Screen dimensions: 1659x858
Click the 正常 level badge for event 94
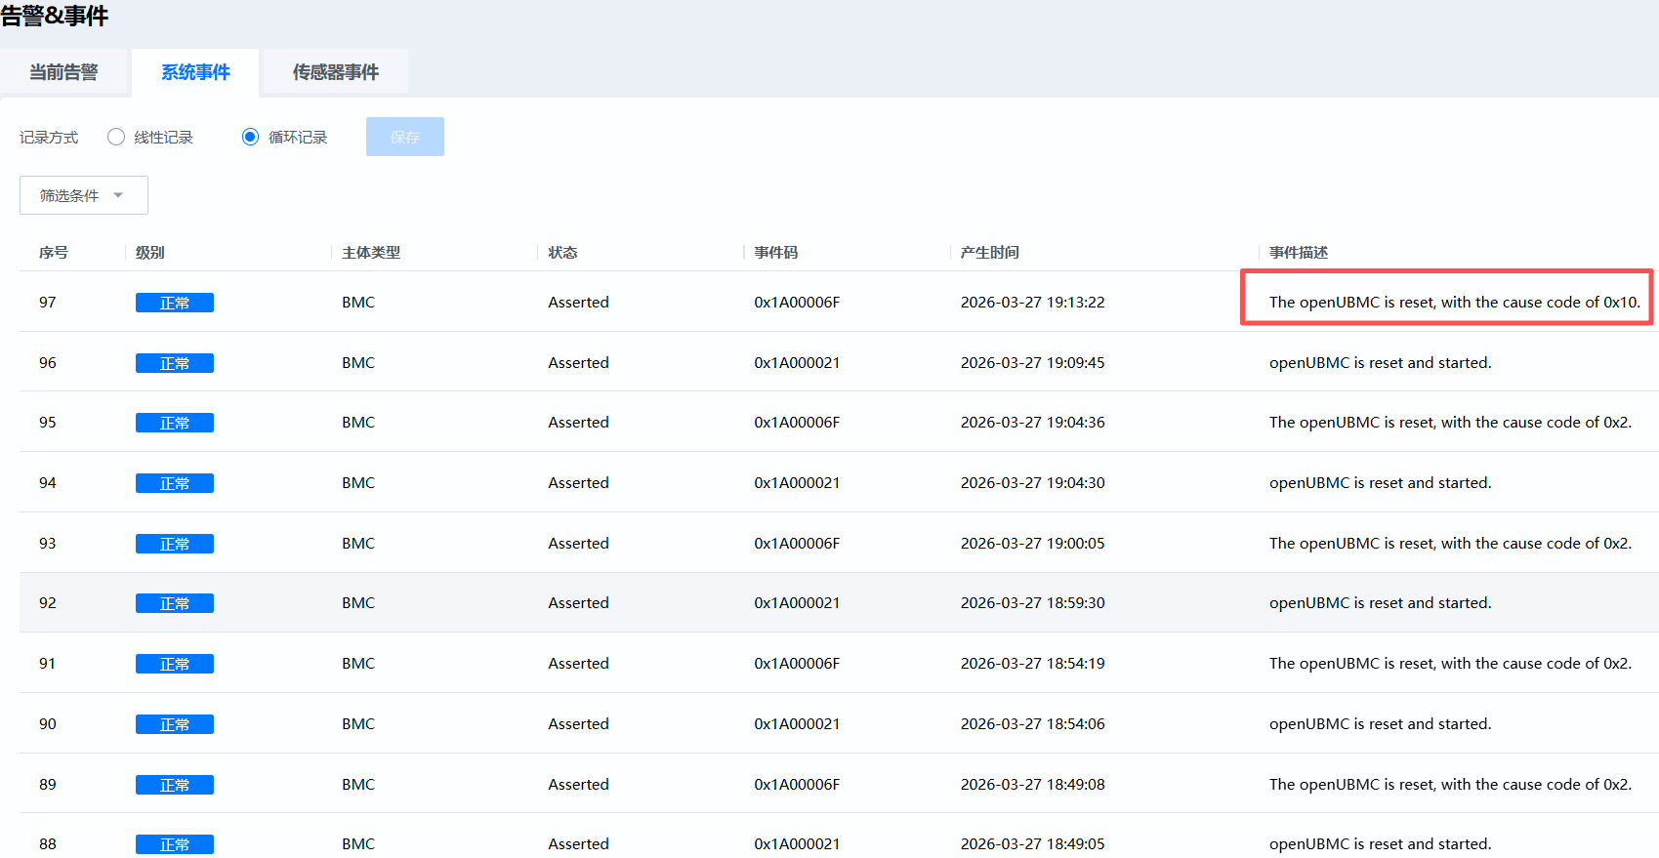point(174,483)
